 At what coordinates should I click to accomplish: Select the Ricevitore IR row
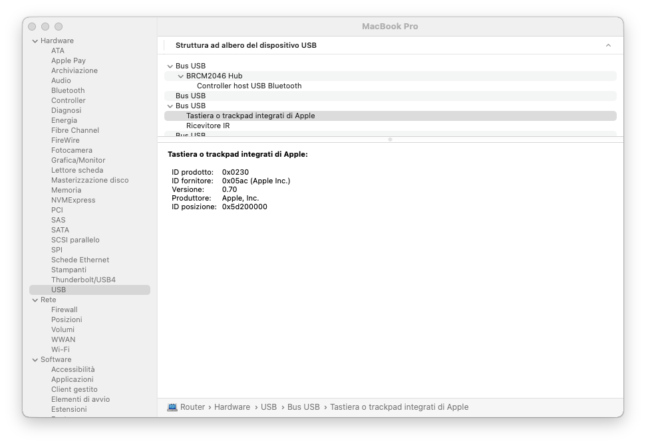click(x=390, y=126)
